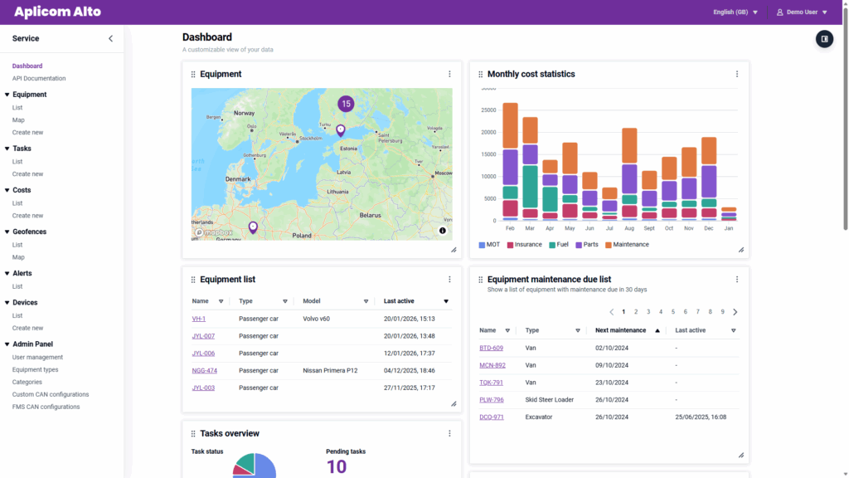Image resolution: width=849 pixels, height=478 pixels.
Task: Click the map info attribution icon
Action: pyautogui.click(x=443, y=231)
